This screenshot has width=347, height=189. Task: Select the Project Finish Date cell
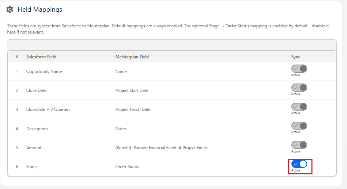click(x=133, y=109)
